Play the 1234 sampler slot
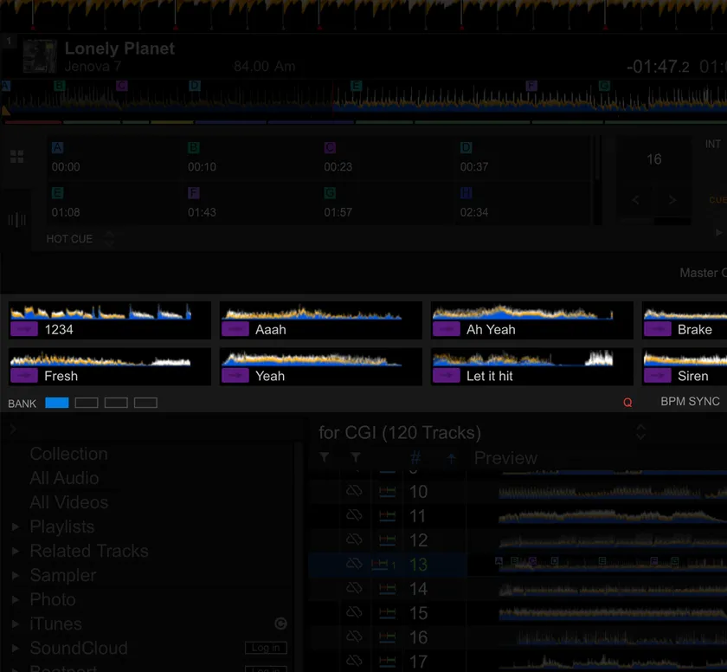 point(24,329)
